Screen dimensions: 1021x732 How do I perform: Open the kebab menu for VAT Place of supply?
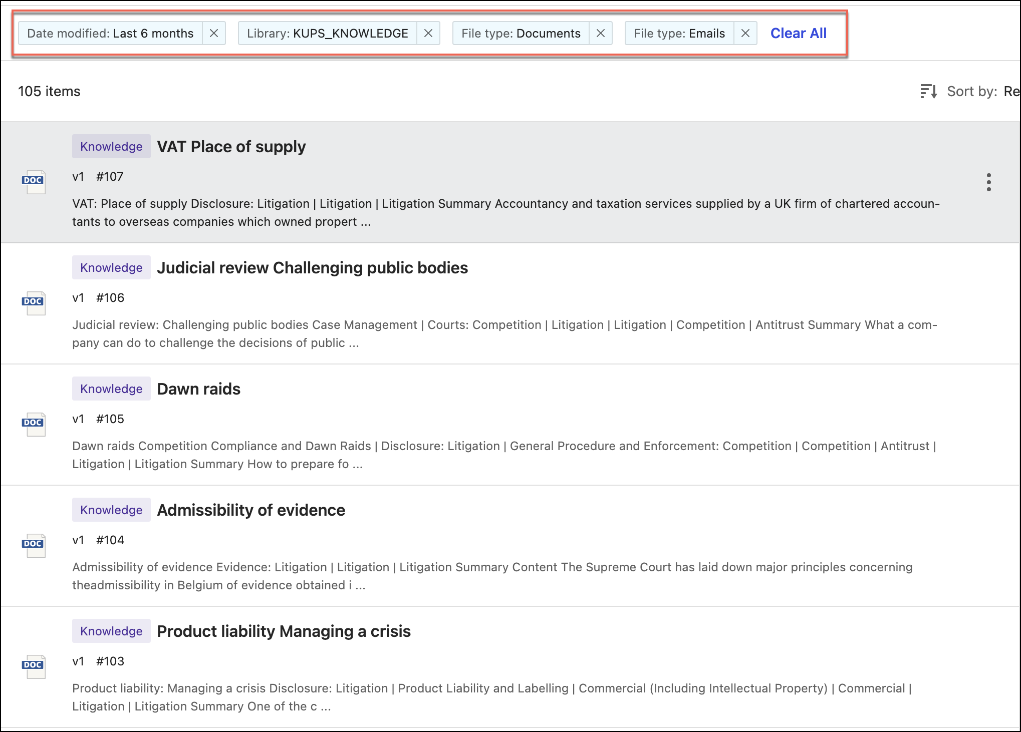pyautogui.click(x=988, y=182)
